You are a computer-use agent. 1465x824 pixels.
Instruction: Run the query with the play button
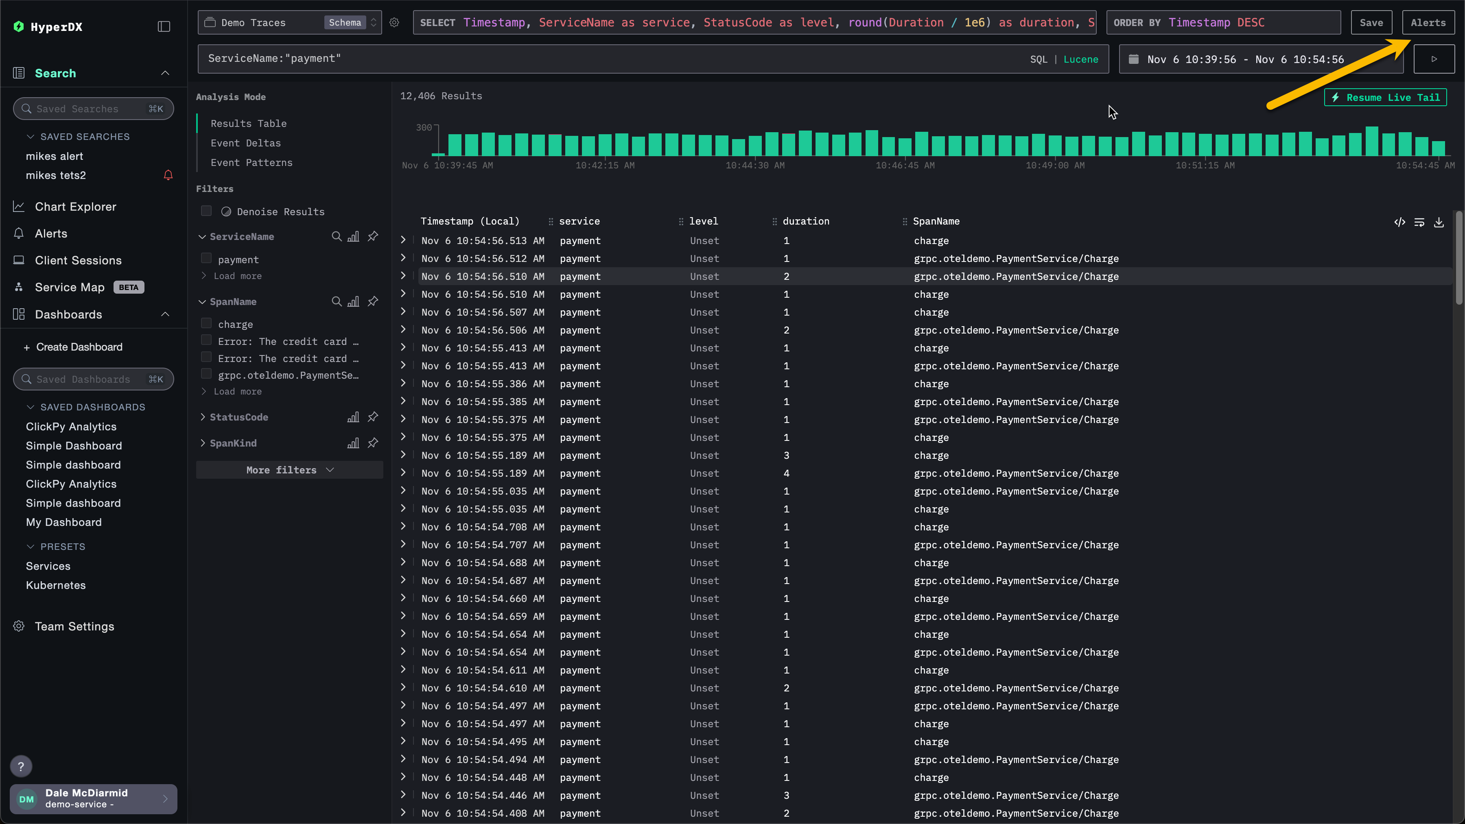coord(1434,59)
